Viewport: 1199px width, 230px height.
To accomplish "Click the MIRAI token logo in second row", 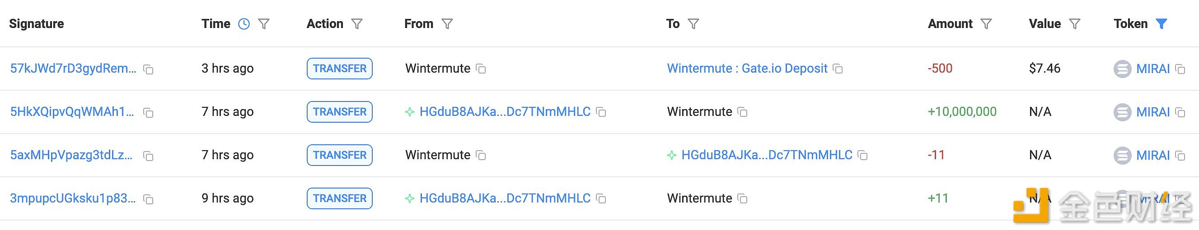I will [1122, 112].
